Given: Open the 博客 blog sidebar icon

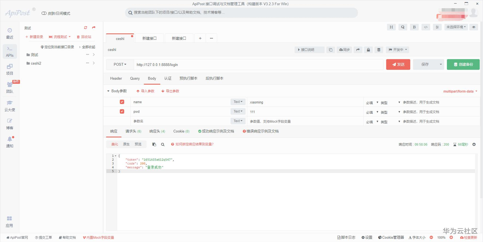Looking at the screenshot, I should (x=10, y=124).
